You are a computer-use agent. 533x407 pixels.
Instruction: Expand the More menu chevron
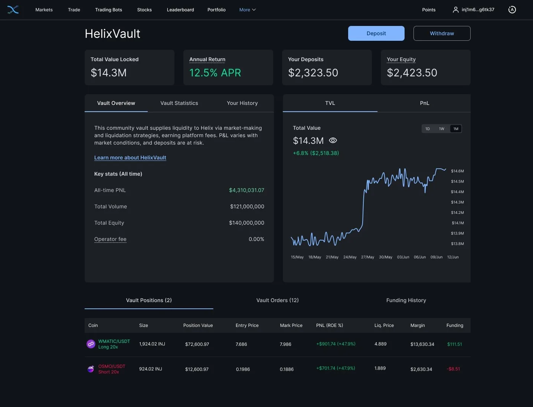254,10
